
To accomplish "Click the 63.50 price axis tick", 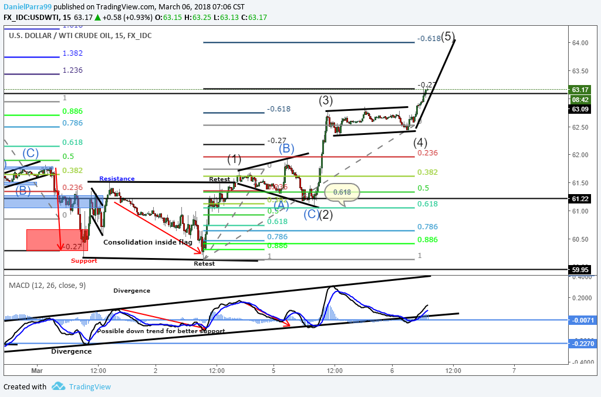I will point(580,71).
